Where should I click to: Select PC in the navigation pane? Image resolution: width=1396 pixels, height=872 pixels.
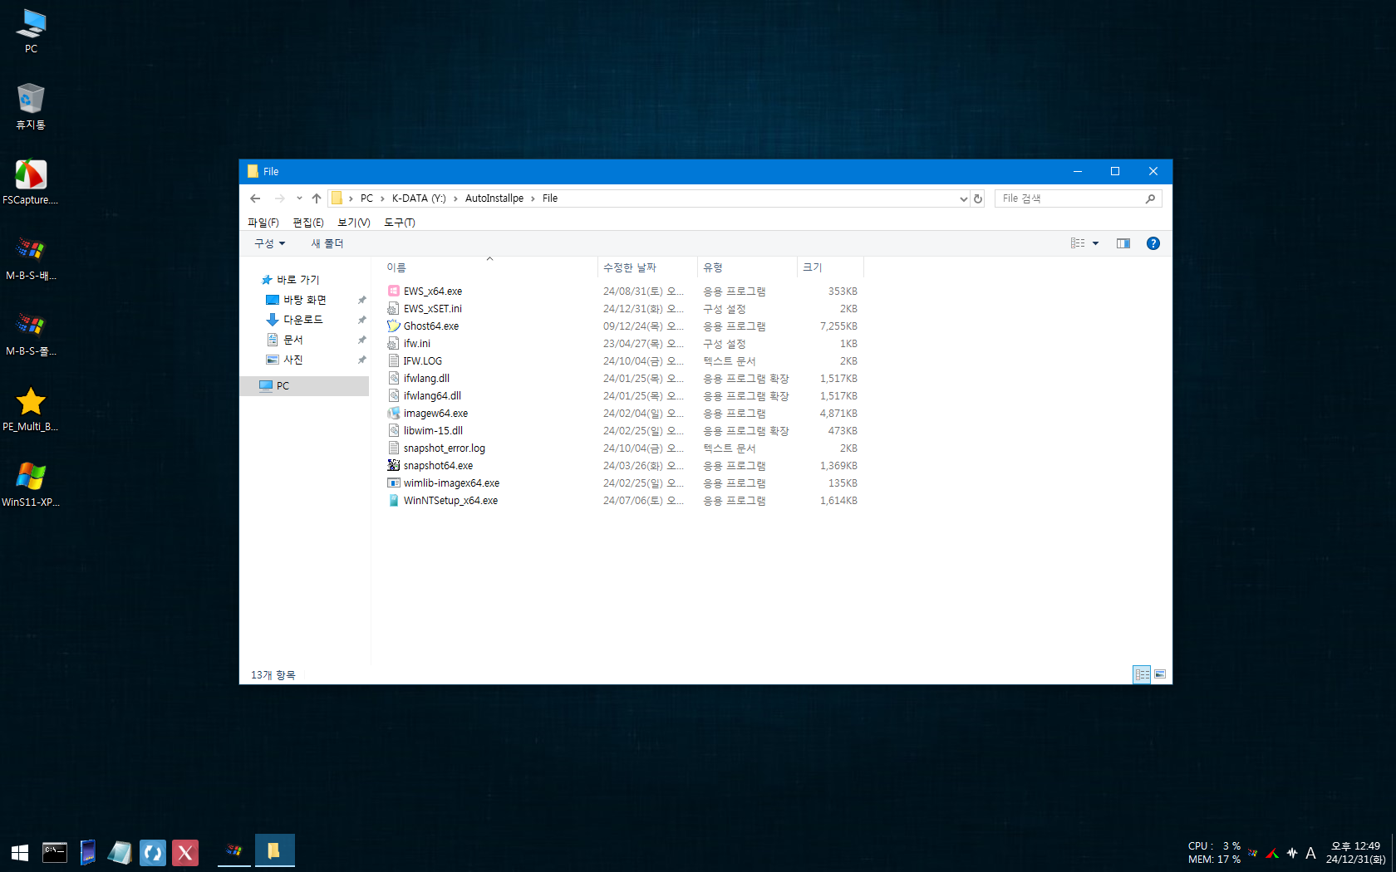tap(304, 386)
